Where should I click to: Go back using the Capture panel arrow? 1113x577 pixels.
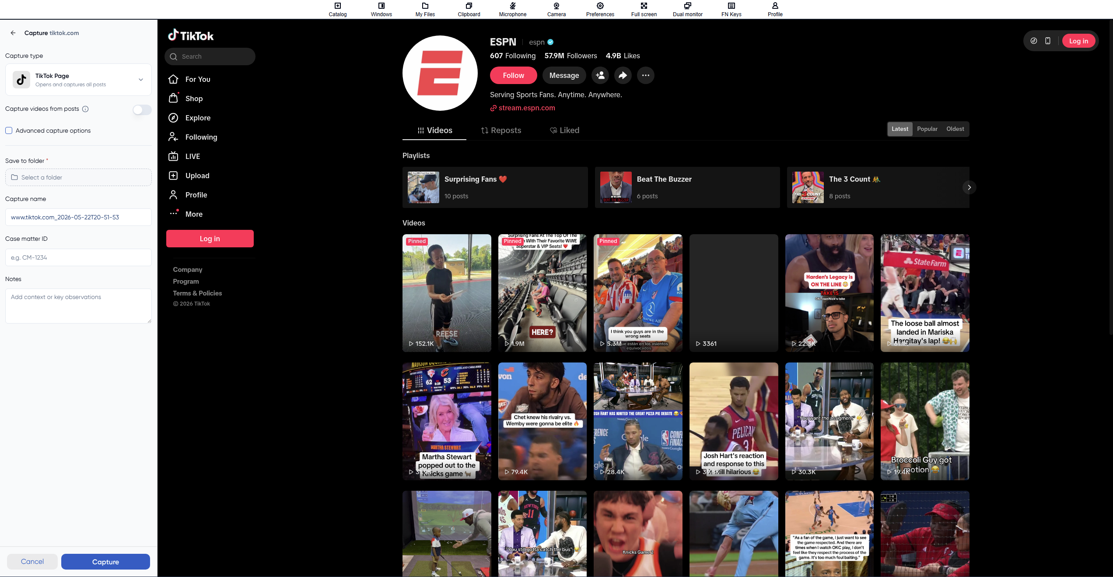pos(13,33)
